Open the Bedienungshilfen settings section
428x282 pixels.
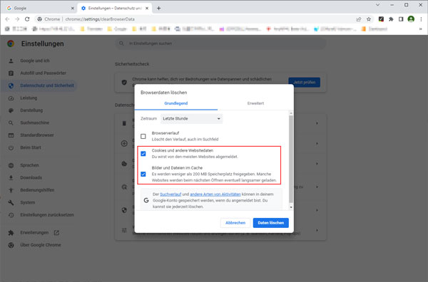(x=37, y=190)
